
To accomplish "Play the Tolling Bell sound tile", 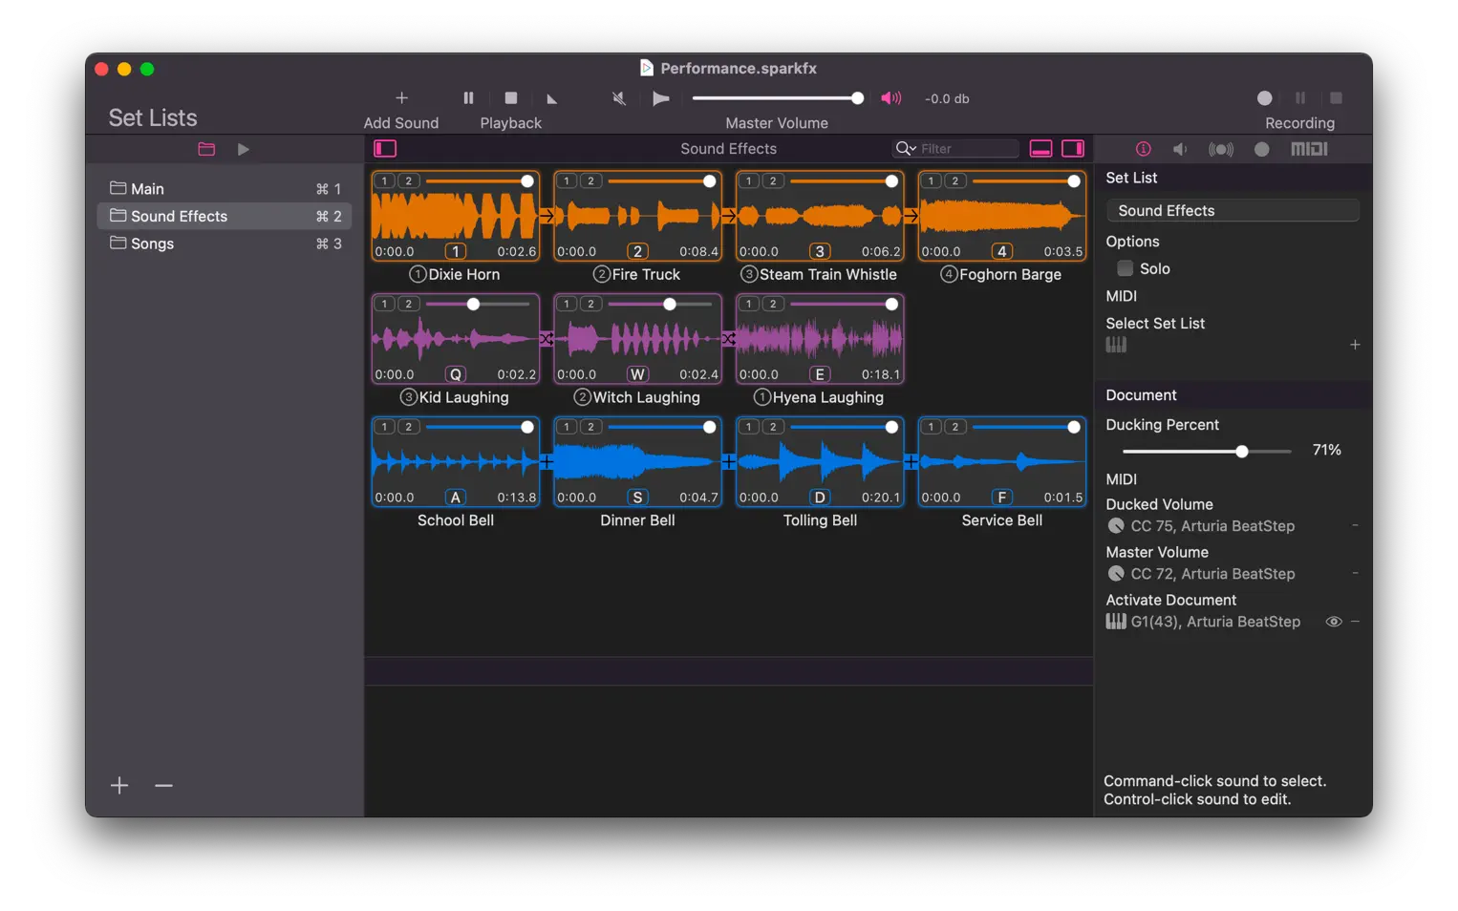I will [820, 462].
